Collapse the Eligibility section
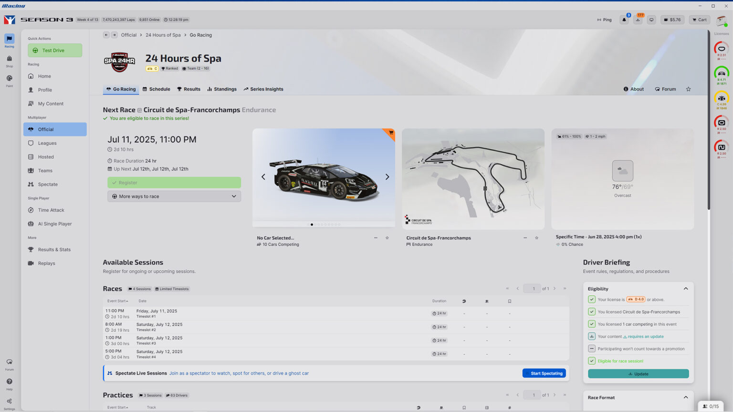This screenshot has height=412, width=733. [686, 289]
